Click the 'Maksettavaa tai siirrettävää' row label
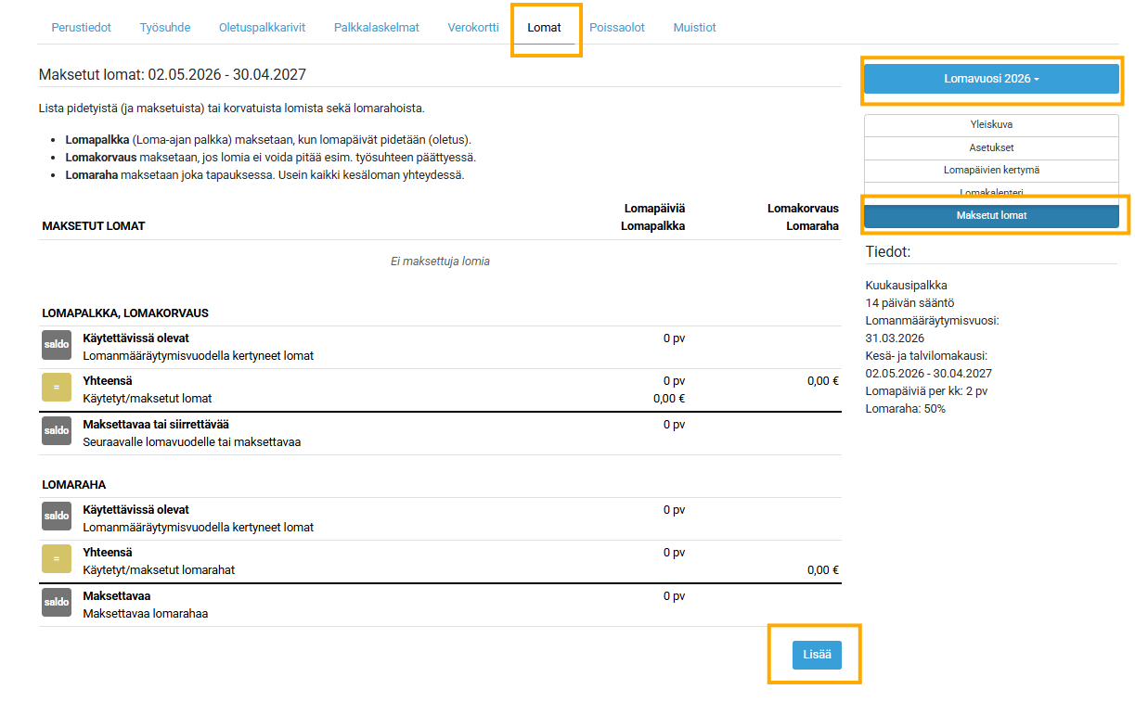 156,425
